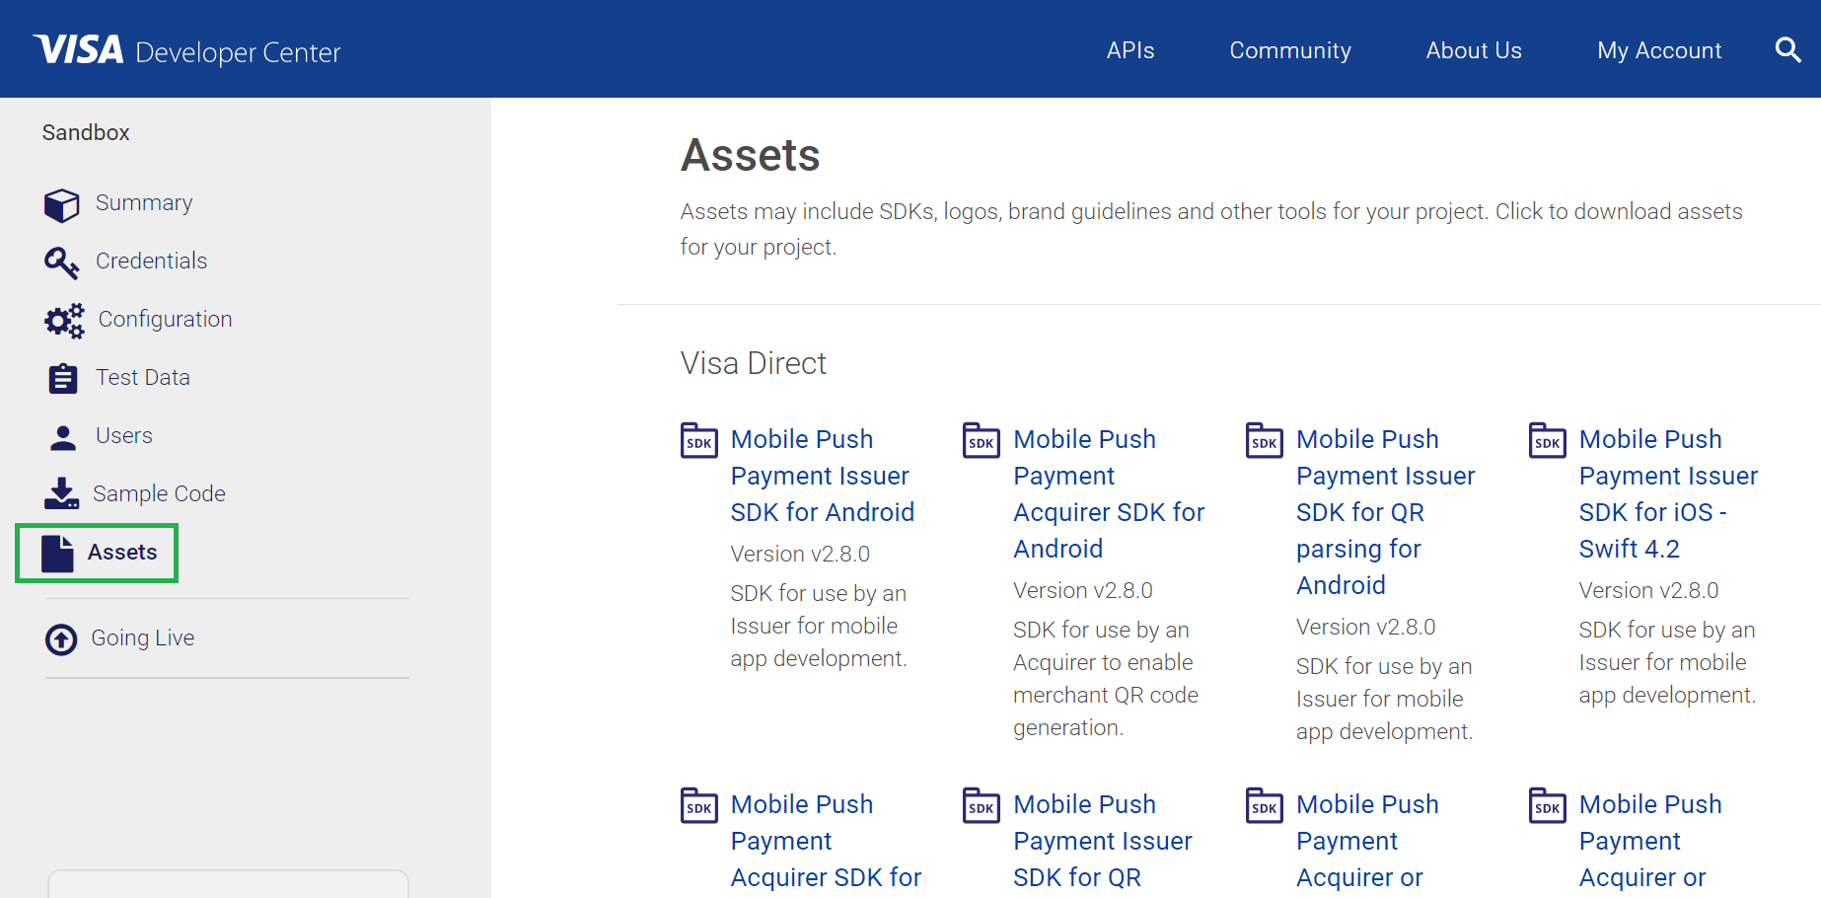Screen dimensions: 1821x898
Task: Download Issuer SDK for iOS - Swift 4.2
Action: [x=1668, y=493]
